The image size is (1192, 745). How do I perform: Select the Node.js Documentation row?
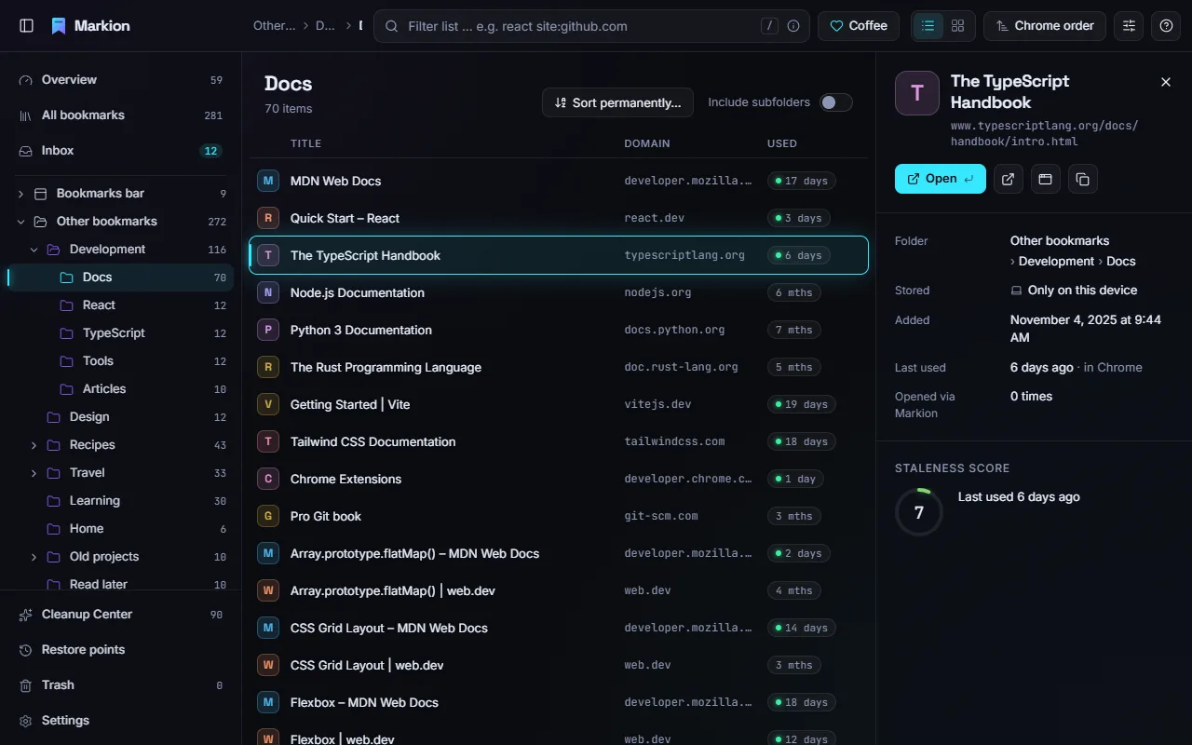tap(559, 292)
